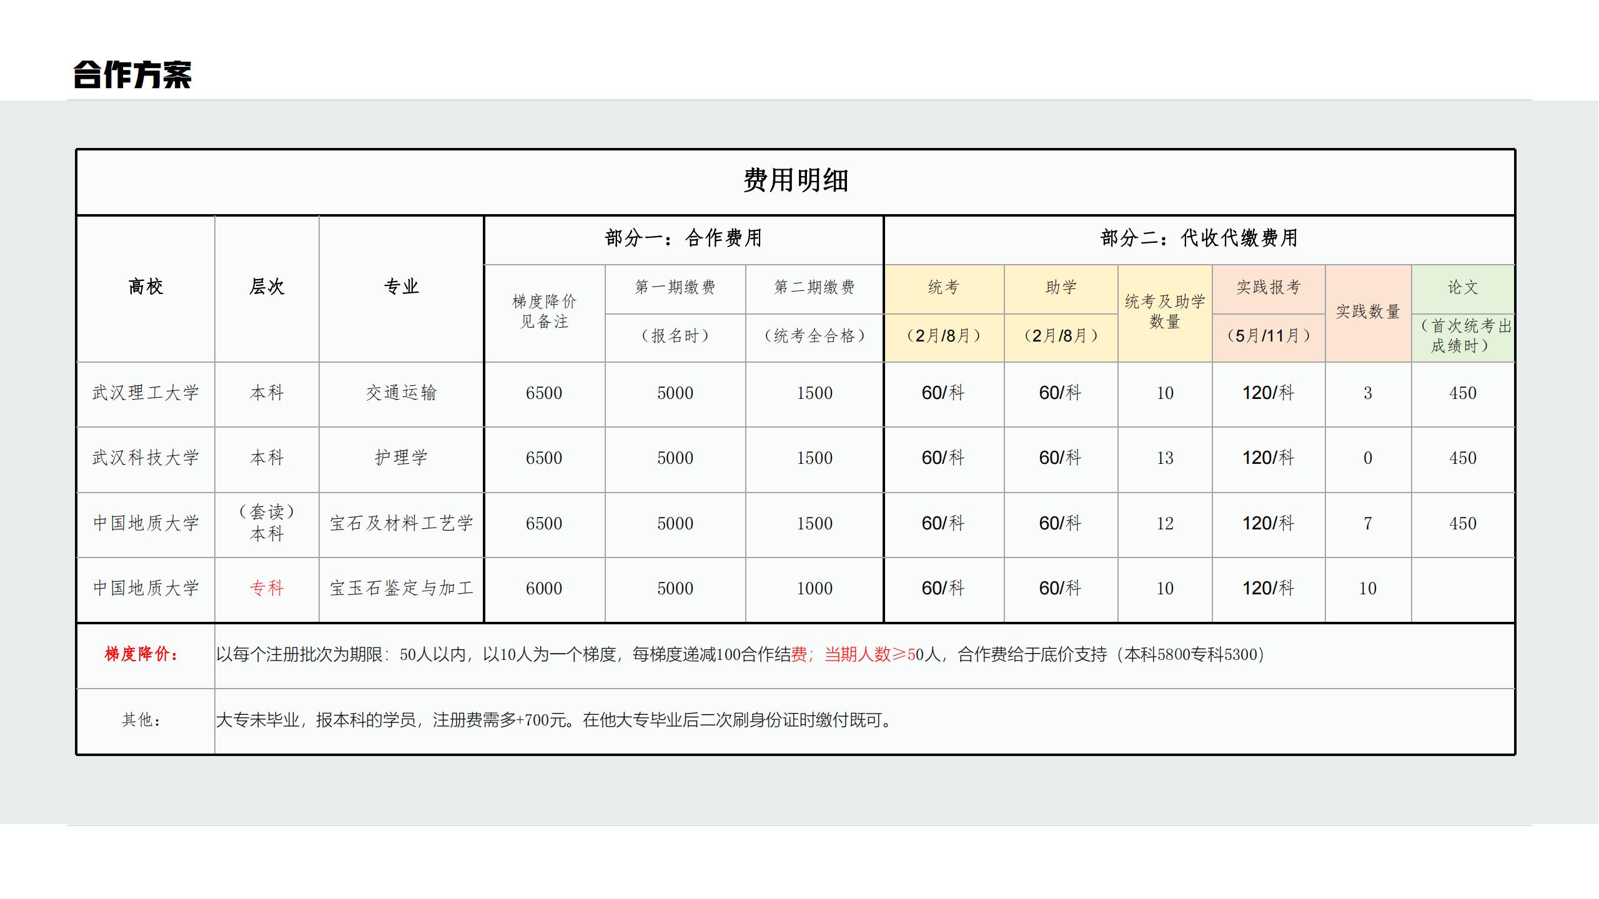The width and height of the screenshot is (1599, 899).
Task: Click the red 专科 level cell
Action: click(x=267, y=588)
